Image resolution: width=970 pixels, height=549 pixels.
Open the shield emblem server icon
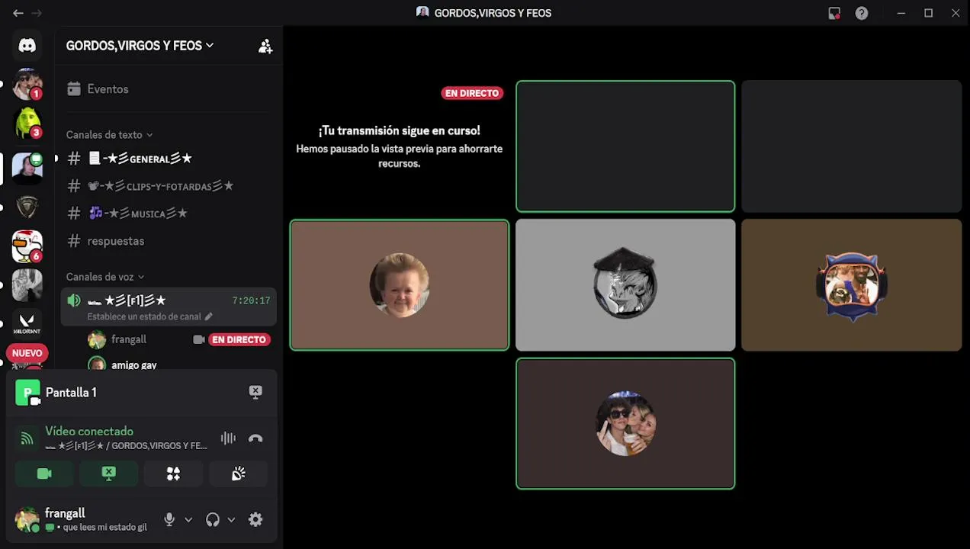(27, 207)
